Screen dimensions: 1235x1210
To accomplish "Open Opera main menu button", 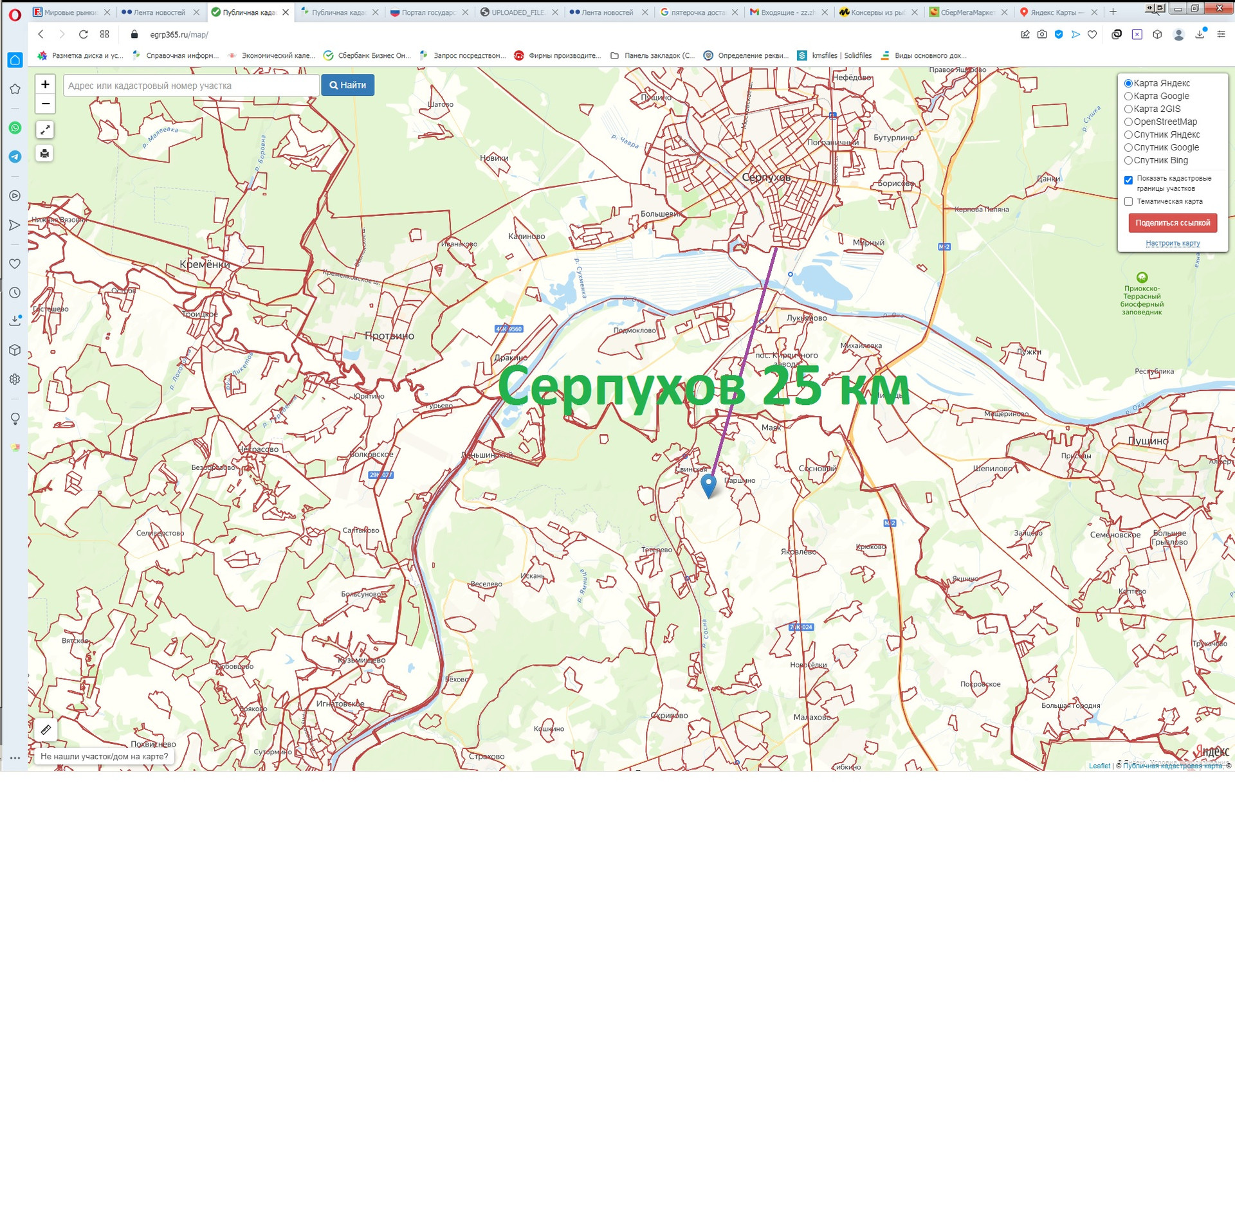I will 14,13.
